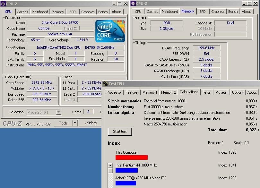Click the Multiplier value 'x 13.0 ( 6 - 13 )'
The width and height of the screenshot is (260, 188).
(x=42, y=88)
